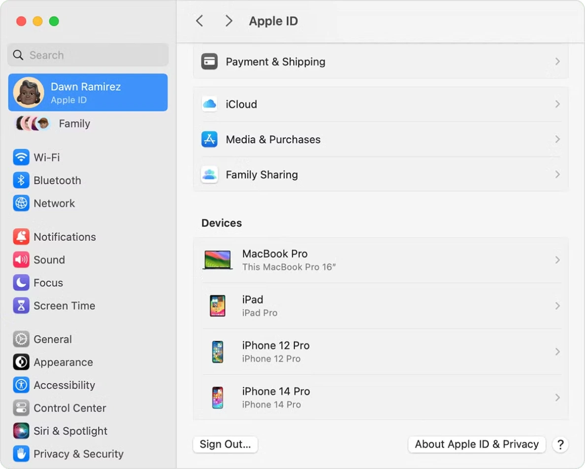585x469 pixels.
Task: Open Privacy & Security settings
Action: (x=21, y=454)
